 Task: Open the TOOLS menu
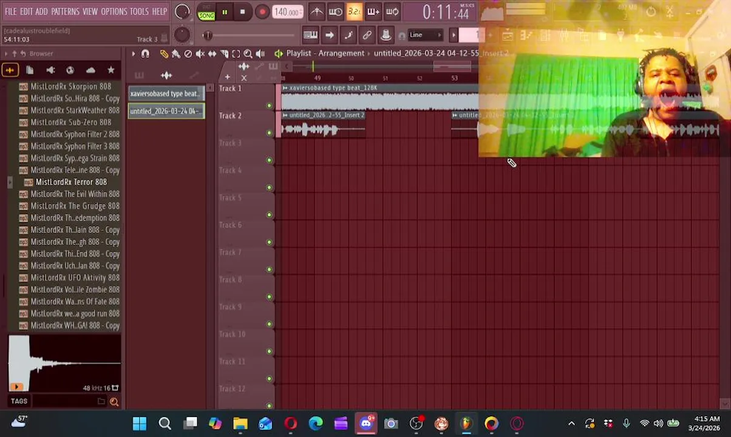[139, 12]
